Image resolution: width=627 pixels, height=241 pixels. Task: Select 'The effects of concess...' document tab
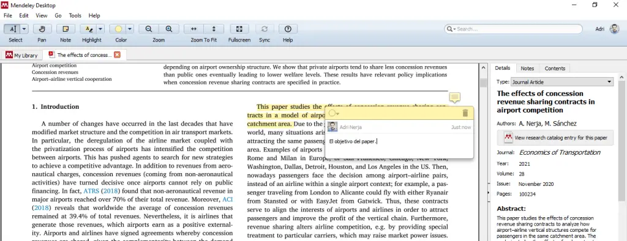(84, 55)
